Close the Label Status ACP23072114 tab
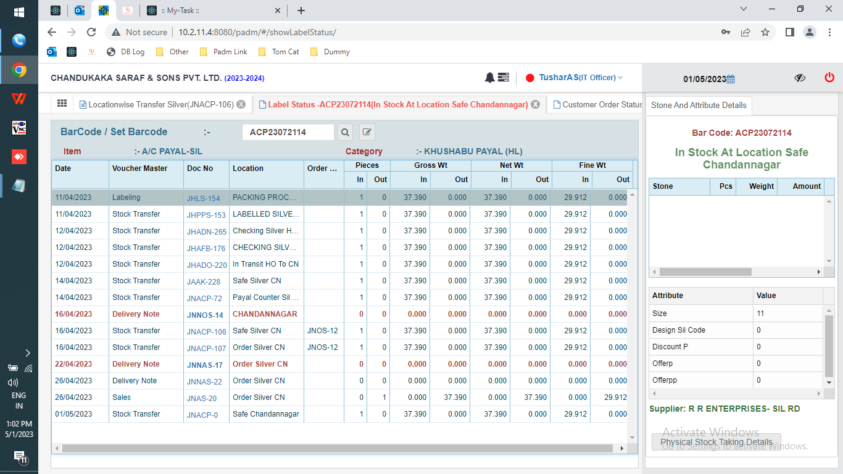The height and width of the screenshot is (474, 843). click(x=536, y=104)
